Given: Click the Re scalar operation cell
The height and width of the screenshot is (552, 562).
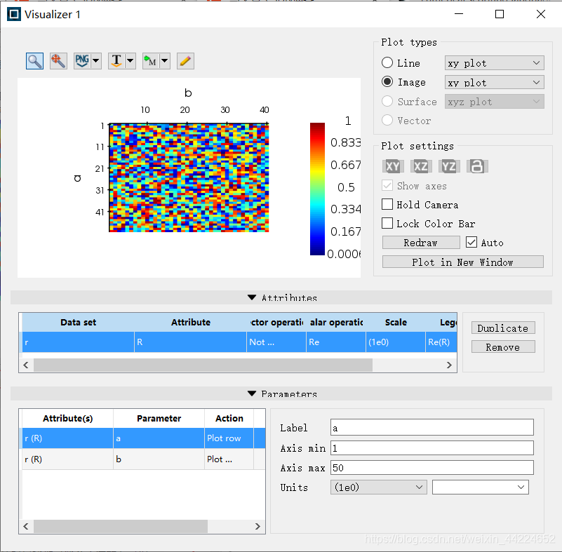Looking at the screenshot, I should pyautogui.click(x=336, y=342).
